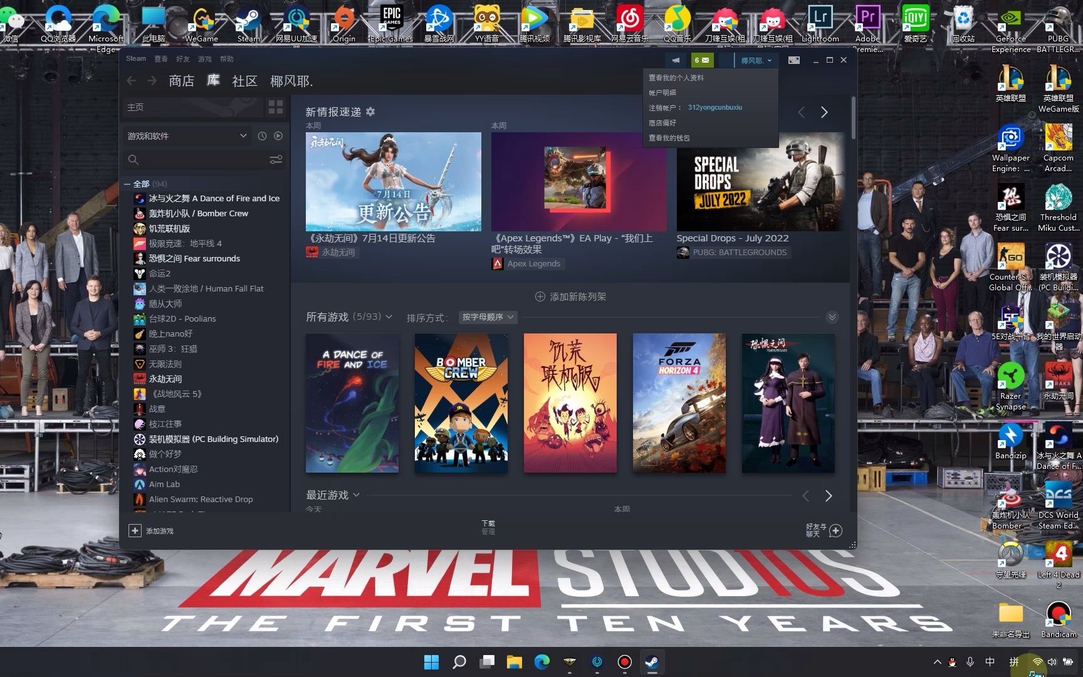
Task: Click the search magnifier in the library sidebar
Action: point(133,160)
